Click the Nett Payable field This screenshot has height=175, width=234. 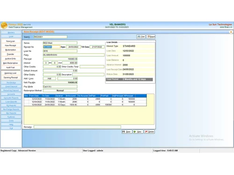pyautogui.click(x=60, y=83)
